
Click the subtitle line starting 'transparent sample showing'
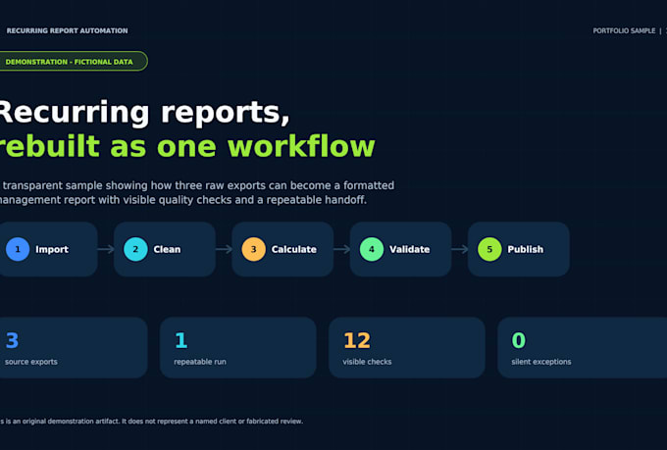coord(198,186)
